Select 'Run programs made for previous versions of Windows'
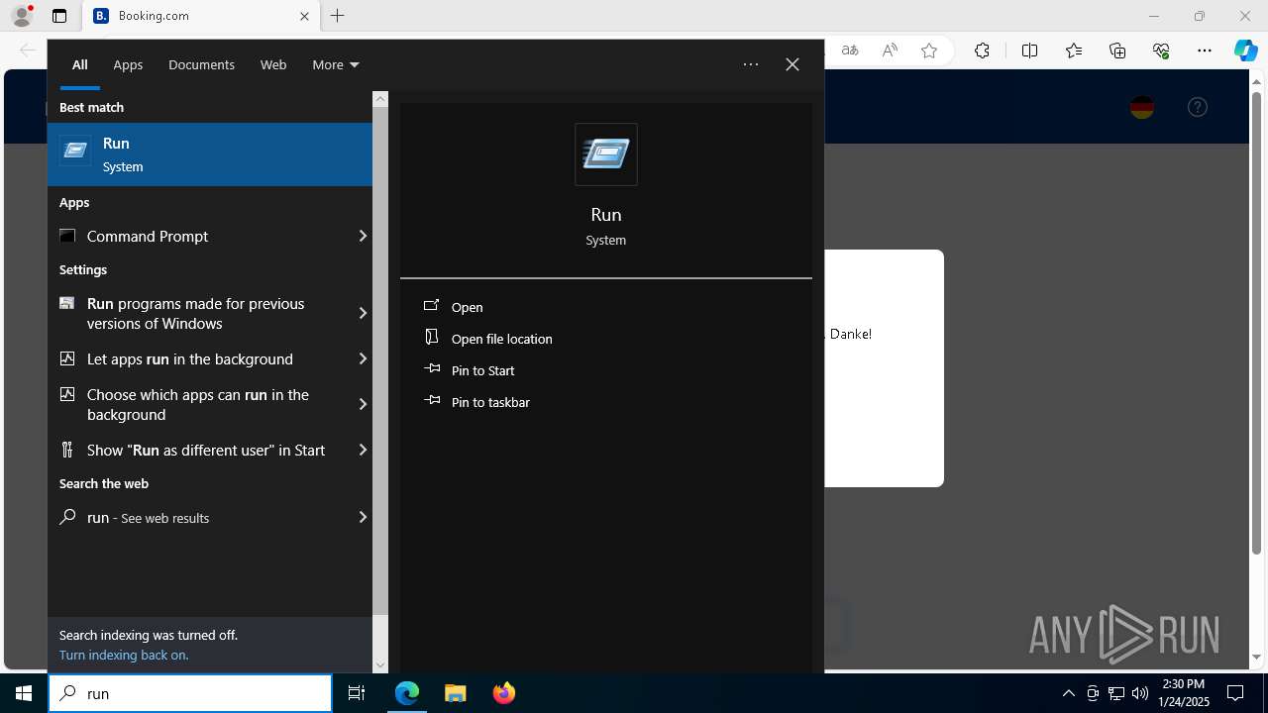The image size is (1268, 713). click(x=198, y=313)
